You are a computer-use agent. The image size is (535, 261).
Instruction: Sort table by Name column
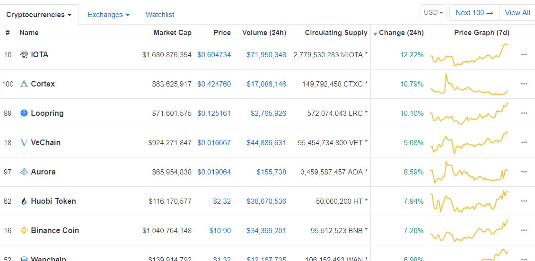tap(29, 33)
